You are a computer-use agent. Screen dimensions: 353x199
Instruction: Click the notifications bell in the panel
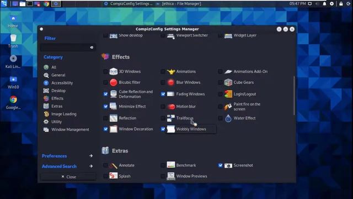(324, 4)
